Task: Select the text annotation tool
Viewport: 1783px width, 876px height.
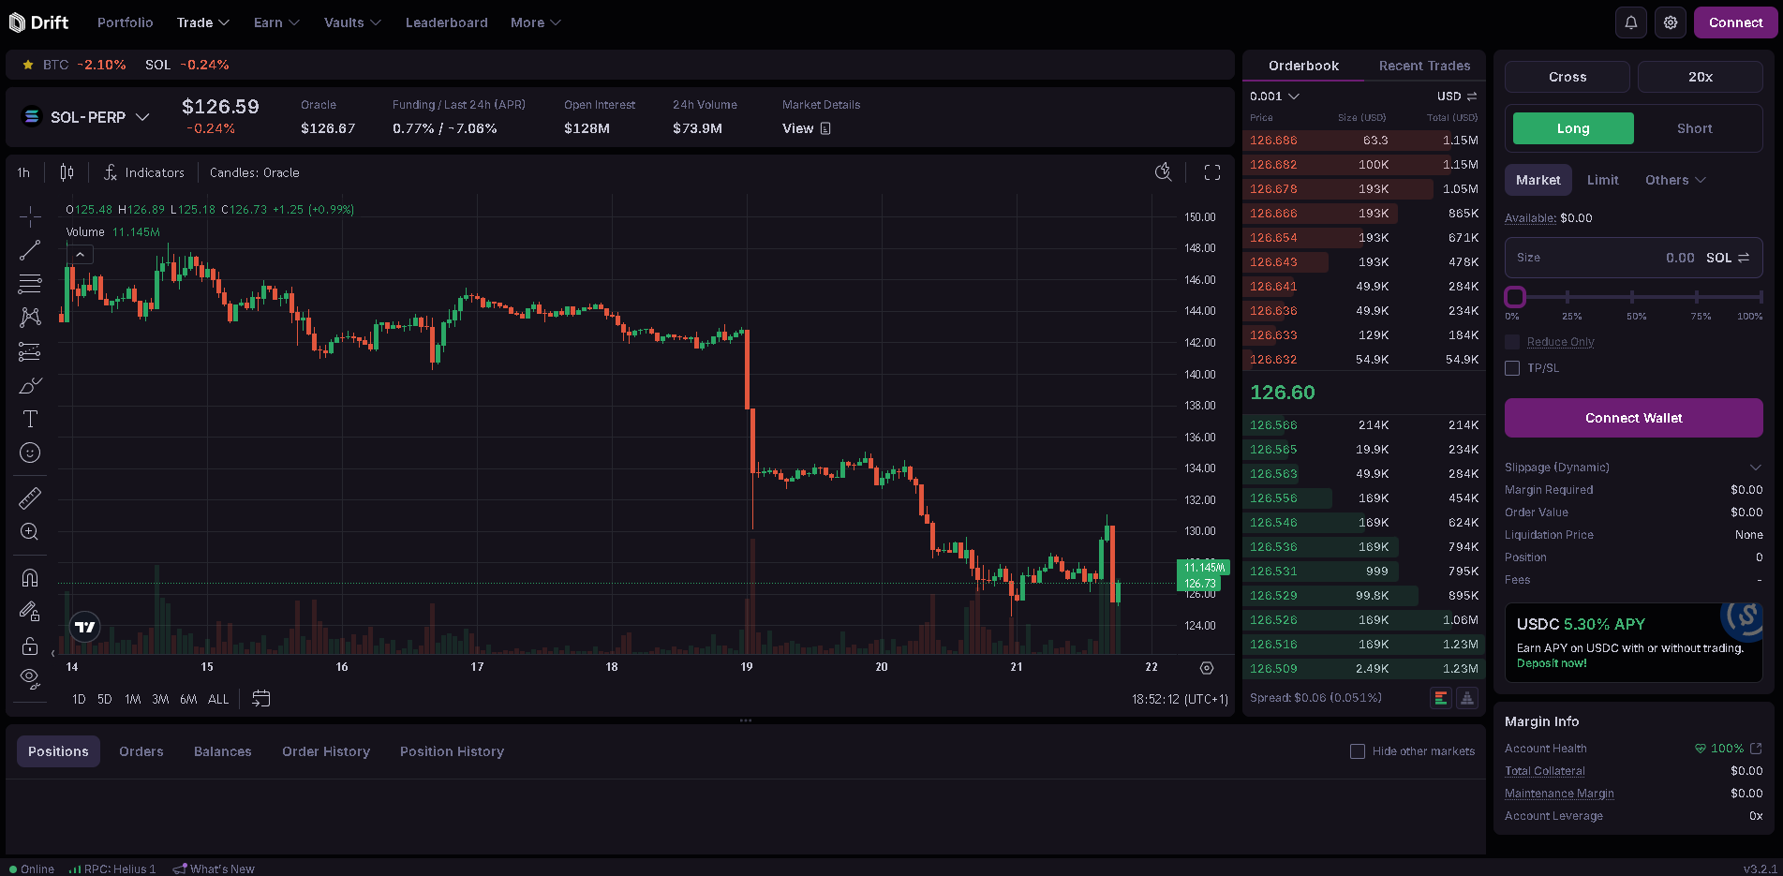Action: (x=30, y=419)
